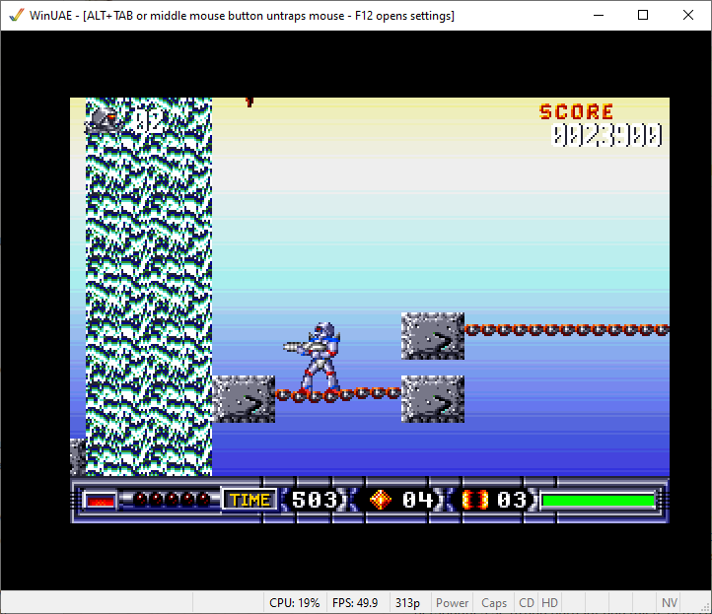Screen dimensions: 712x614
Task: Click the orange diamond gem icon
Action: coord(380,500)
